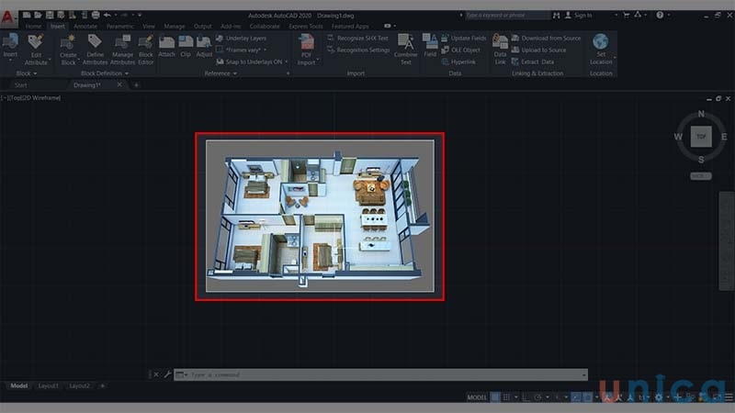
Task: Click the Create Block icon
Action: click(x=68, y=43)
